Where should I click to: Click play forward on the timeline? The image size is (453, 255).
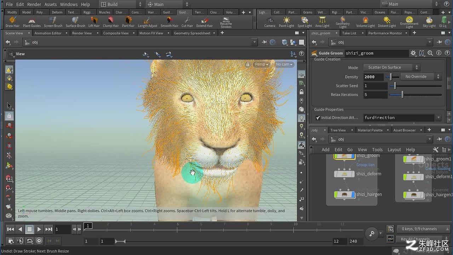(39, 229)
